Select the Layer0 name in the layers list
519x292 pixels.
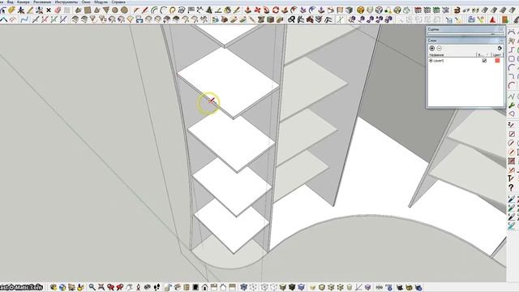pos(439,61)
